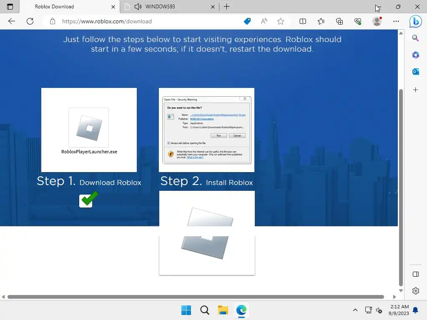Open the Collections icon
Viewport: 427px width, 320px height.
pos(339,21)
